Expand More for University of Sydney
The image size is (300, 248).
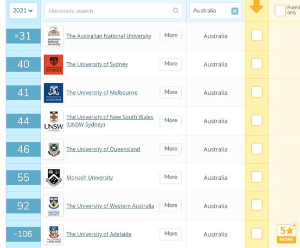171,64
